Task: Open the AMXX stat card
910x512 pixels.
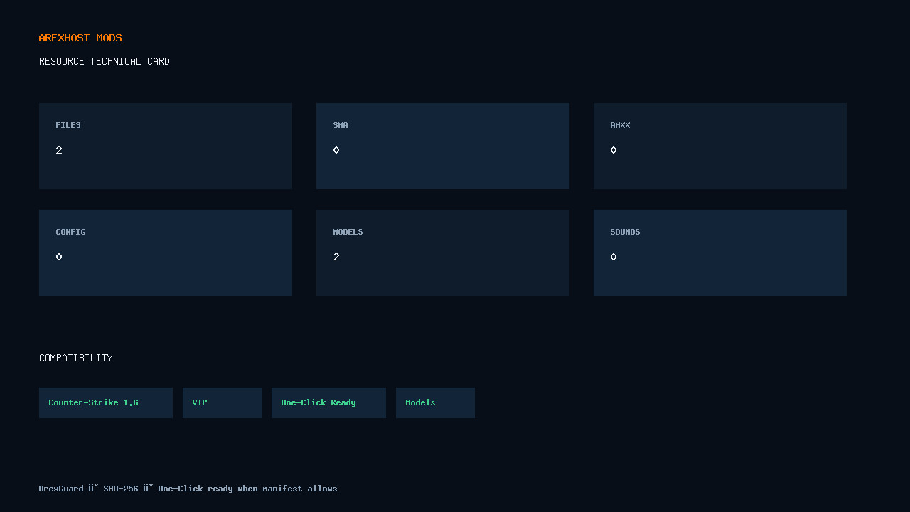Action: click(x=720, y=146)
